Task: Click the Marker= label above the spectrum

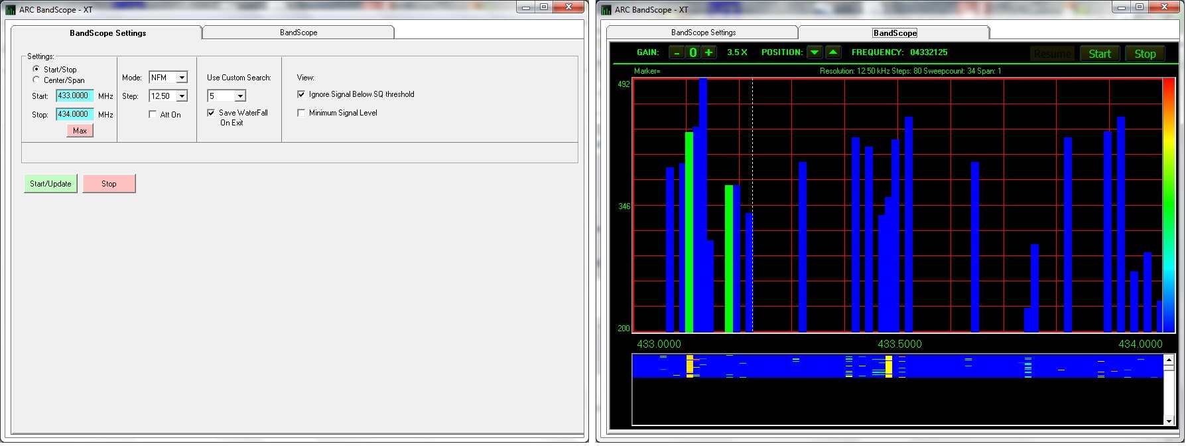Action: pyautogui.click(x=647, y=71)
